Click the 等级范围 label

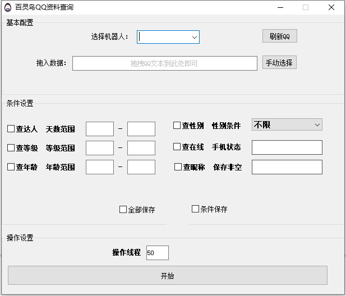coord(60,148)
